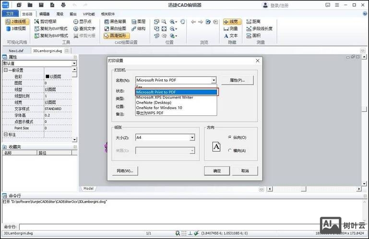Click the fit to window icon
Image resolution: width=369 pixels, height=239 pixels.
164,29
